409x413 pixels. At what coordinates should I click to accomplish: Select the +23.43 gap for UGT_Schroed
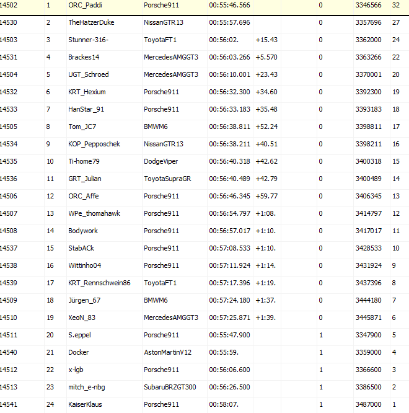266,74
